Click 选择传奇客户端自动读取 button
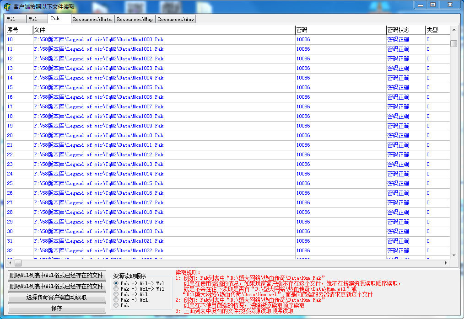Screen dimensions: 464x319 coord(57,298)
